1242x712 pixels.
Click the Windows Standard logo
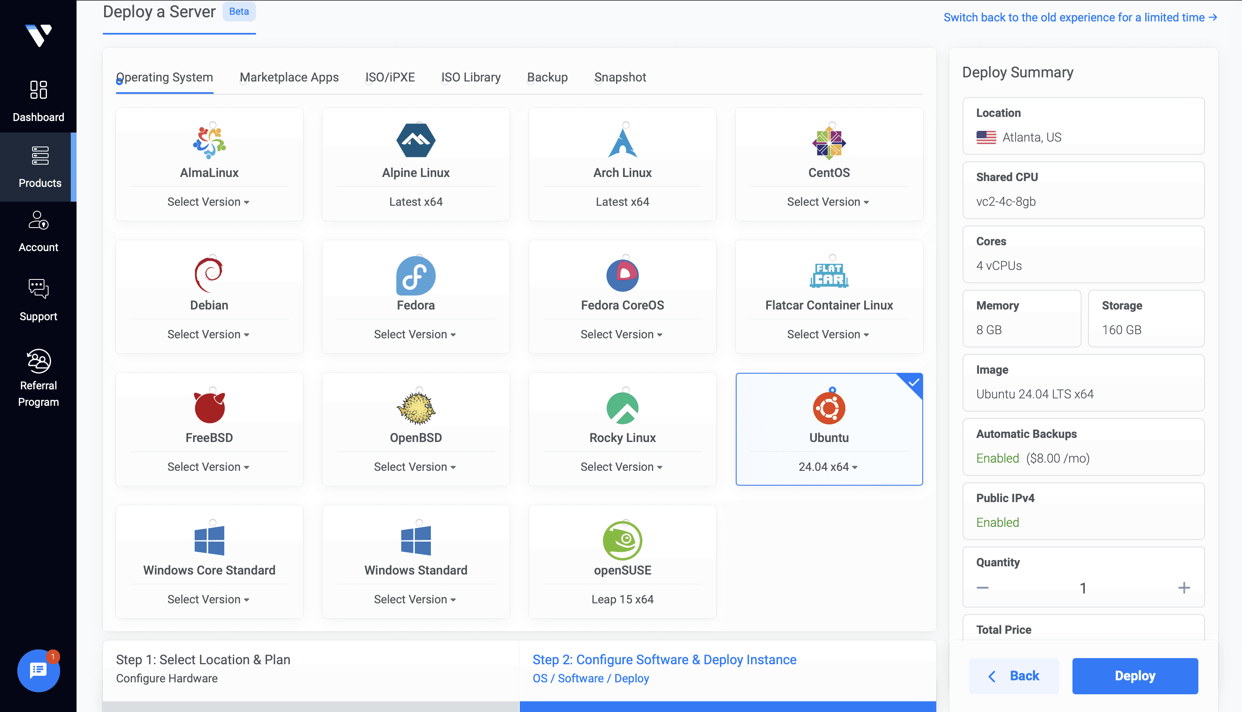[416, 540]
